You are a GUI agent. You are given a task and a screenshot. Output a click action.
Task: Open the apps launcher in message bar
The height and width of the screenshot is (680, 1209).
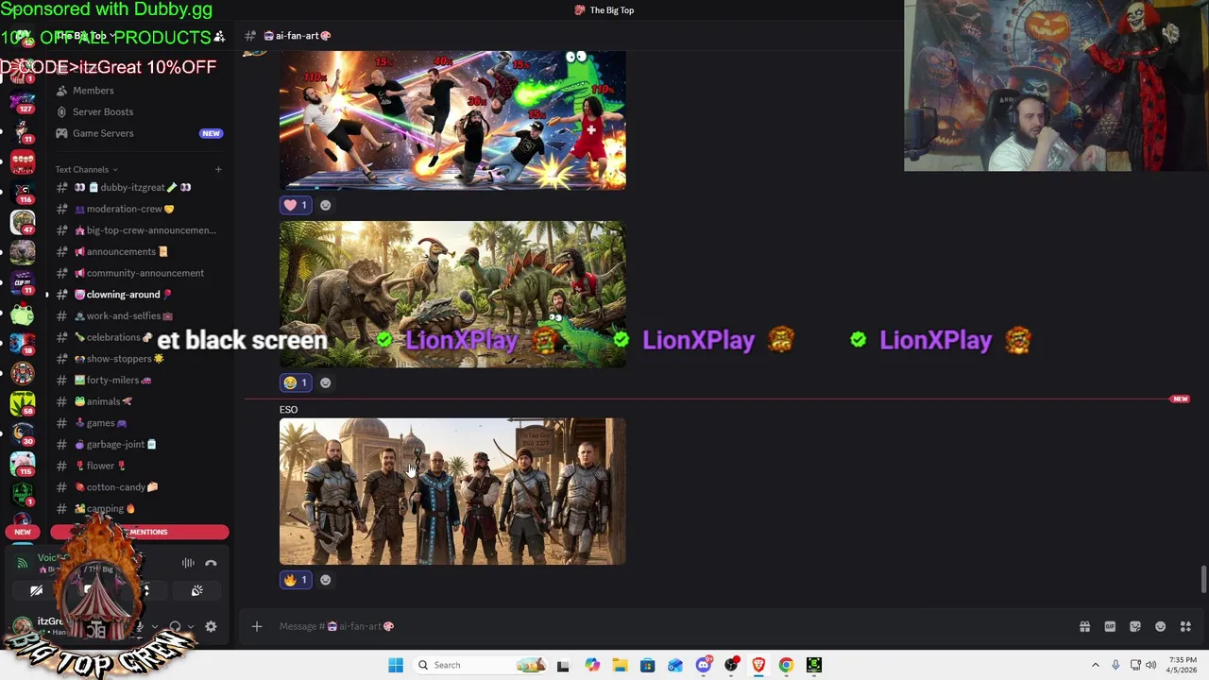[1185, 626]
